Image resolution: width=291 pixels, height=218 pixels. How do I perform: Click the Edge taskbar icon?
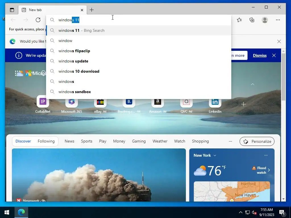[21, 212]
